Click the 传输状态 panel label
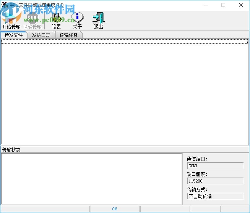This screenshot has width=250, height=213. pos(11,150)
